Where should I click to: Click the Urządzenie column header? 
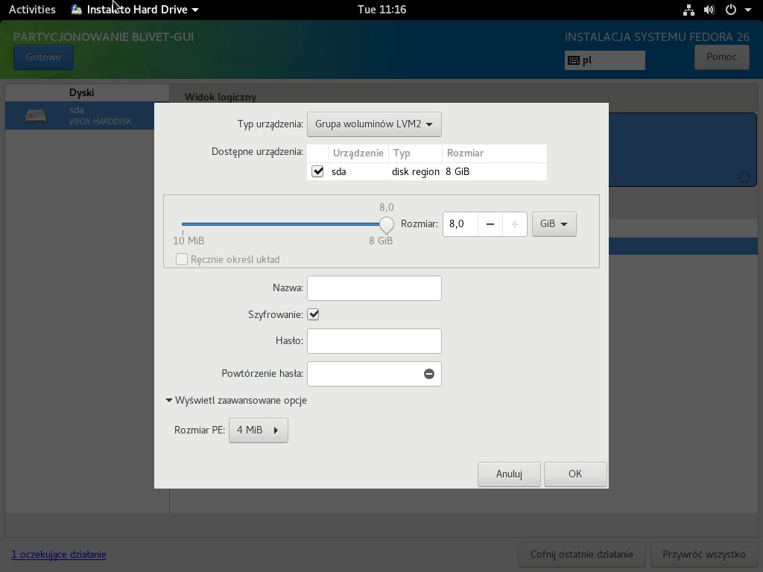coord(358,153)
